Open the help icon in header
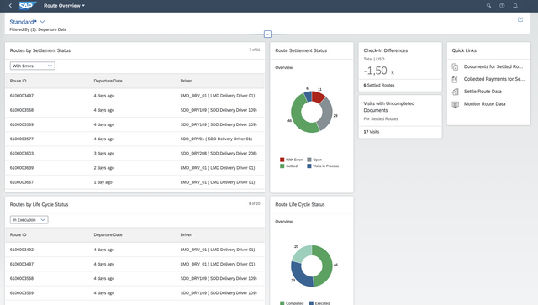Screen dimensions: 538x305 [x=502, y=6]
